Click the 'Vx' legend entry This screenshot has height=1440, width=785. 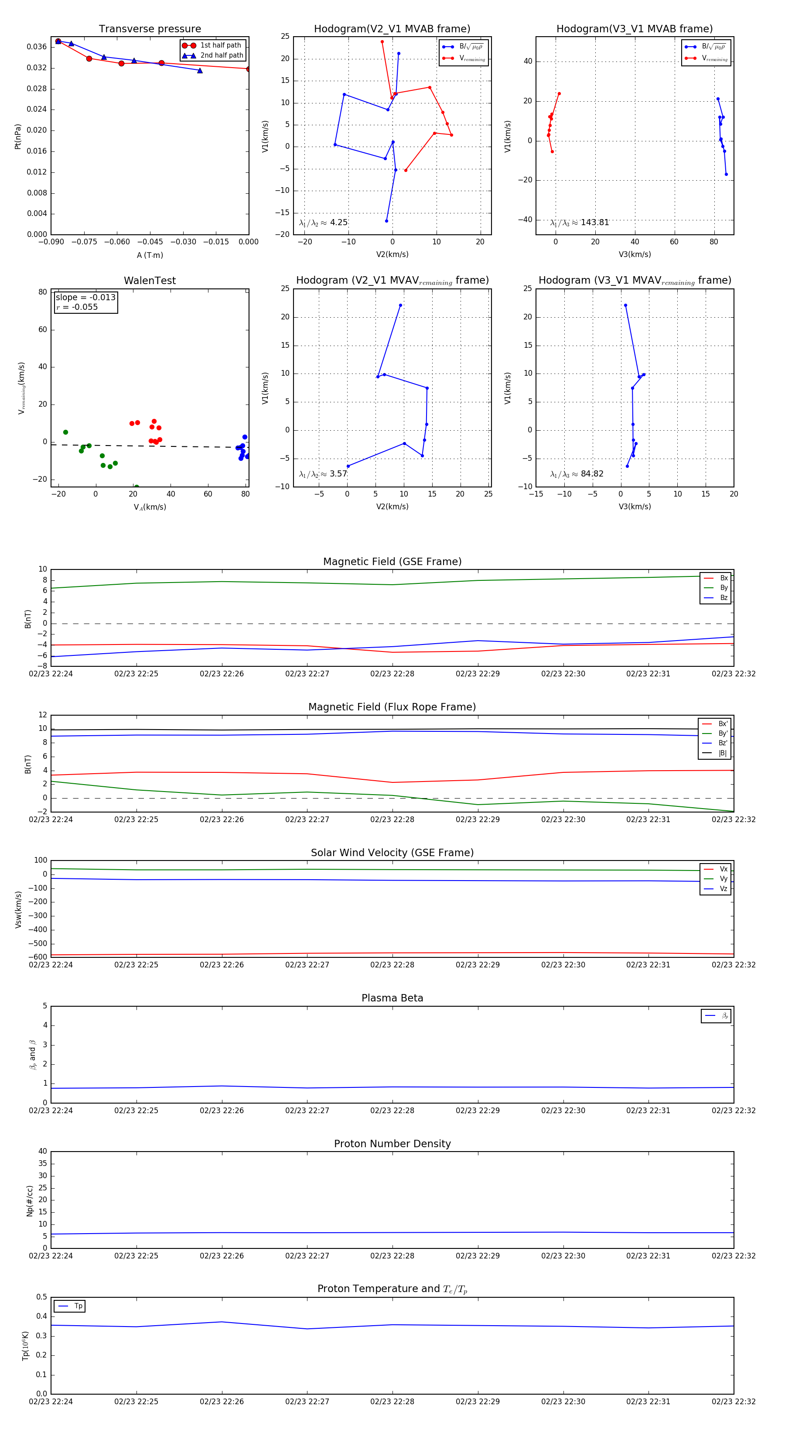716,869
